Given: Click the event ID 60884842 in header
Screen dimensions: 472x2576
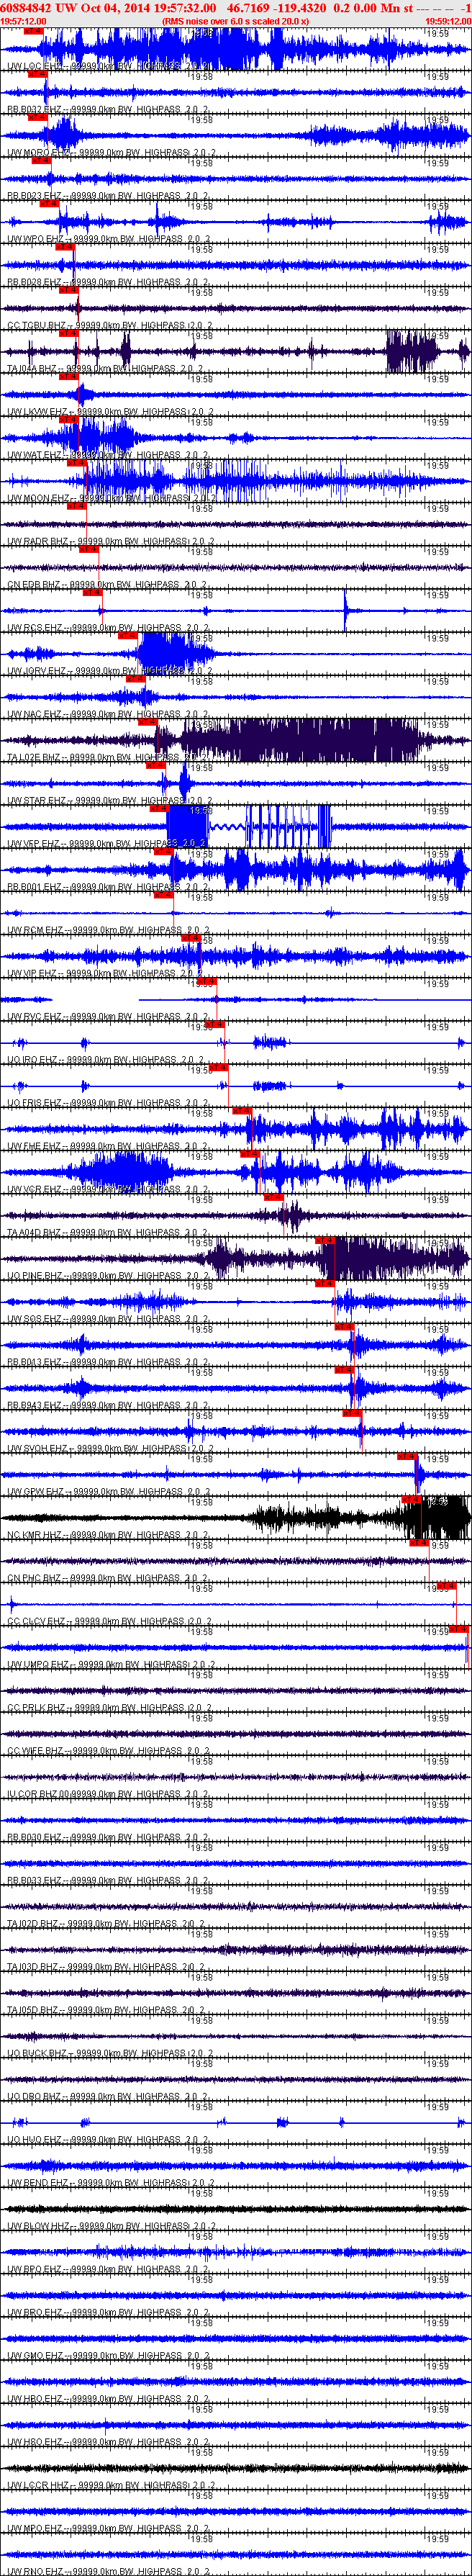Looking at the screenshot, I should [x=26, y=7].
